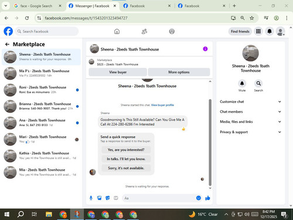
Task: Open File Explorer from taskbar
Action: [x=49, y=215]
